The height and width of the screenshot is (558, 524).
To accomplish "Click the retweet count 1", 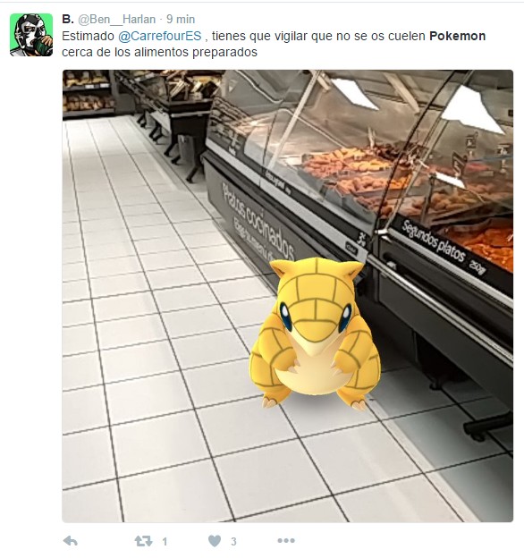I will (165, 542).
